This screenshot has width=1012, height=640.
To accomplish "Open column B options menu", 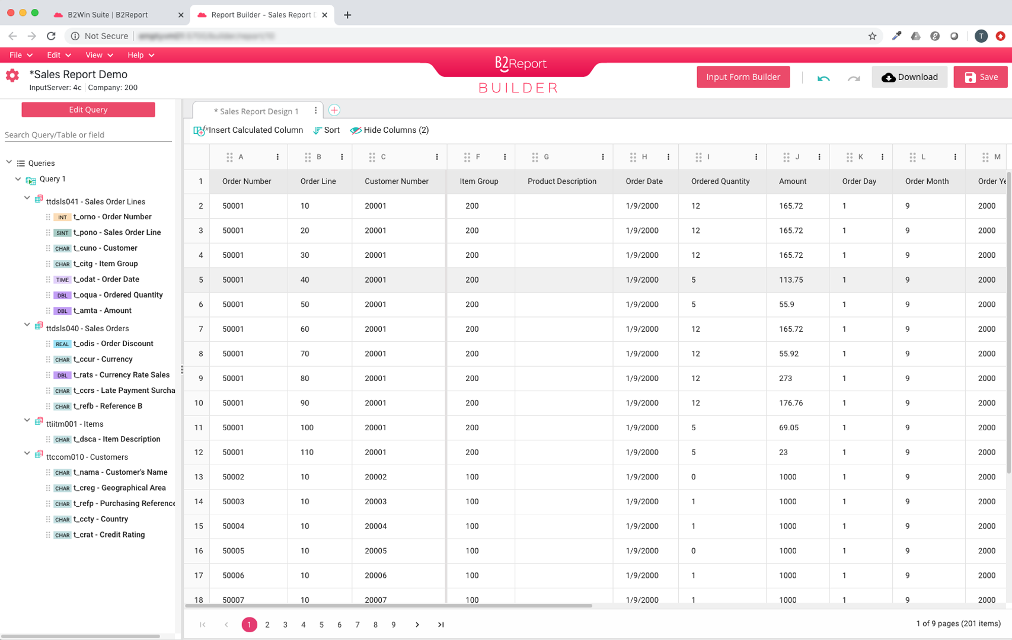I will (342, 157).
